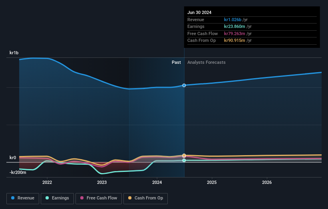The image size is (328, 209).
Task: Click the kr23.860m earnings value
Action: pos(235,26)
